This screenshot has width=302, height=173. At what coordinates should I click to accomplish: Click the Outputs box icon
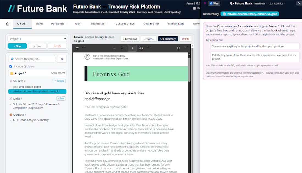[x=11, y=115]
